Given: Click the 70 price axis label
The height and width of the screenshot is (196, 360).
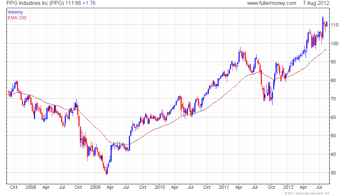Looking at the screenshot, I should point(333,99).
